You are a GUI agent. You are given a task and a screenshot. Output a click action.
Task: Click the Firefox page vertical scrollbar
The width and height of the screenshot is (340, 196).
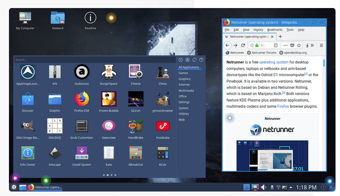click(x=324, y=63)
